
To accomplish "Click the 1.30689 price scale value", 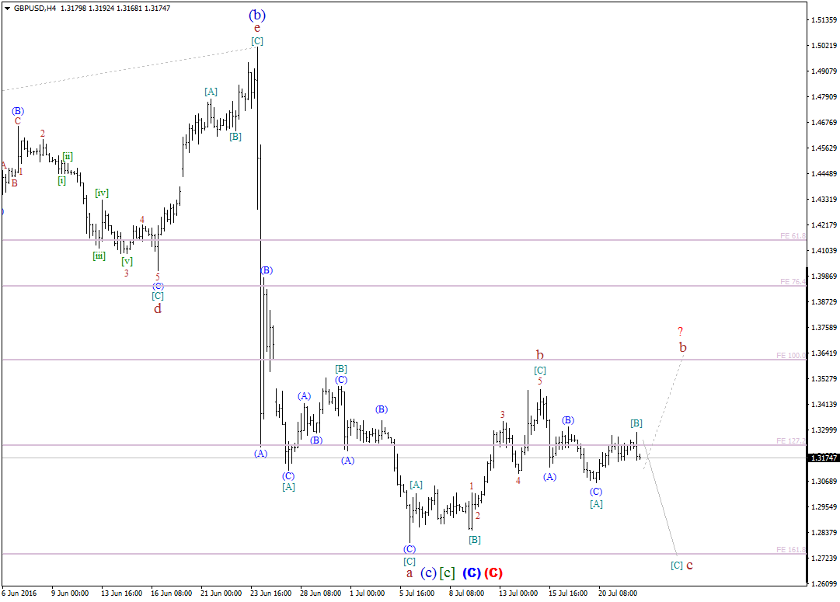I will (824, 481).
